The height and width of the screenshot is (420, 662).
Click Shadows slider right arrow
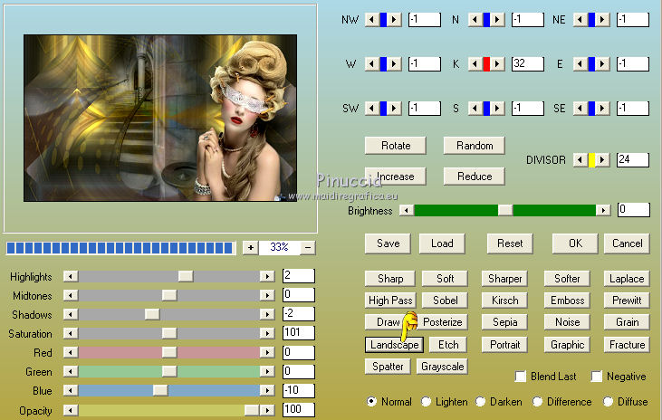267,314
